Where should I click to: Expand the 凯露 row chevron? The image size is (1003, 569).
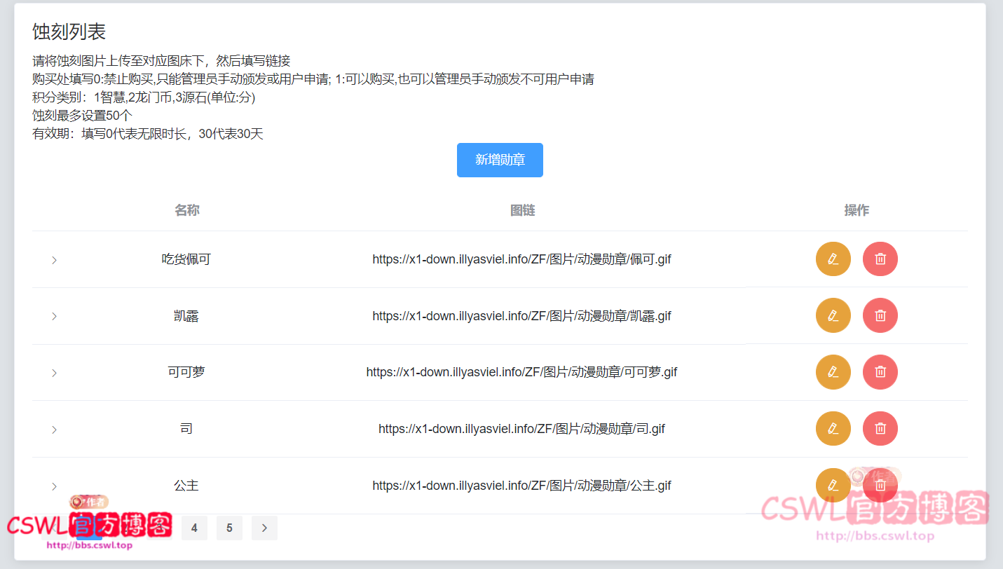click(x=54, y=315)
